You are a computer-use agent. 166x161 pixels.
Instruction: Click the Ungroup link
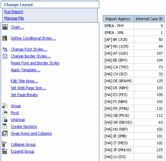[18, 120]
